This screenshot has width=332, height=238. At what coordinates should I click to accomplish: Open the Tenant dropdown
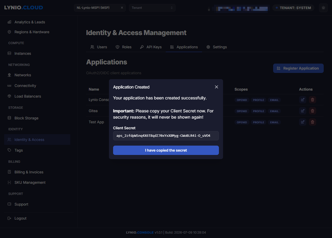click(x=152, y=8)
